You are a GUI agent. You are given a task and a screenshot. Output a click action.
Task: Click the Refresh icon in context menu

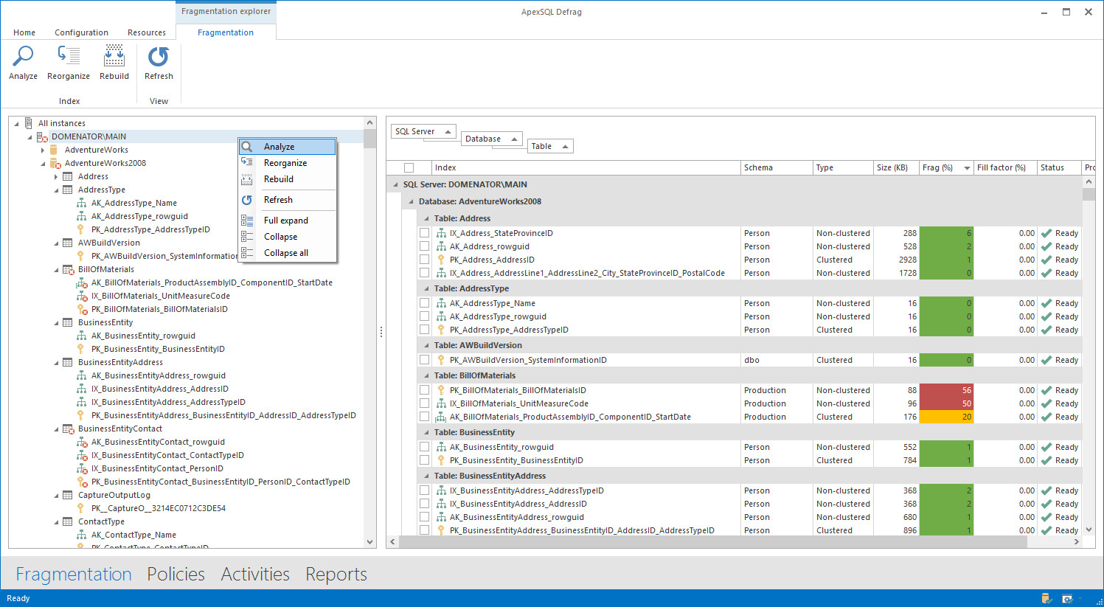247,200
